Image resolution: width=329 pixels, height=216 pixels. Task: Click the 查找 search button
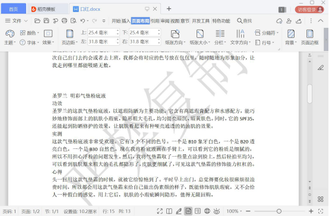point(245,21)
